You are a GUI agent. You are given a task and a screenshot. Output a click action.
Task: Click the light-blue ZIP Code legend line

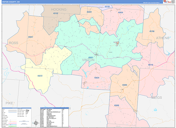point(13,112)
